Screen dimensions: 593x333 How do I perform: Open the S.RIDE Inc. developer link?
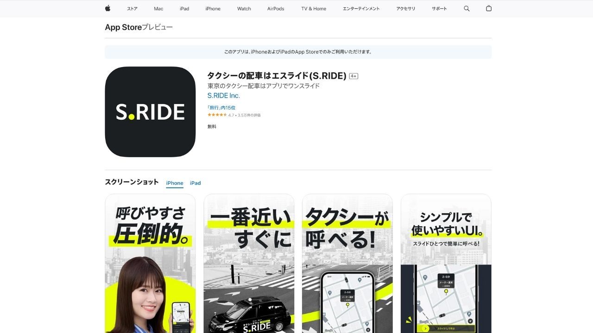click(x=224, y=96)
